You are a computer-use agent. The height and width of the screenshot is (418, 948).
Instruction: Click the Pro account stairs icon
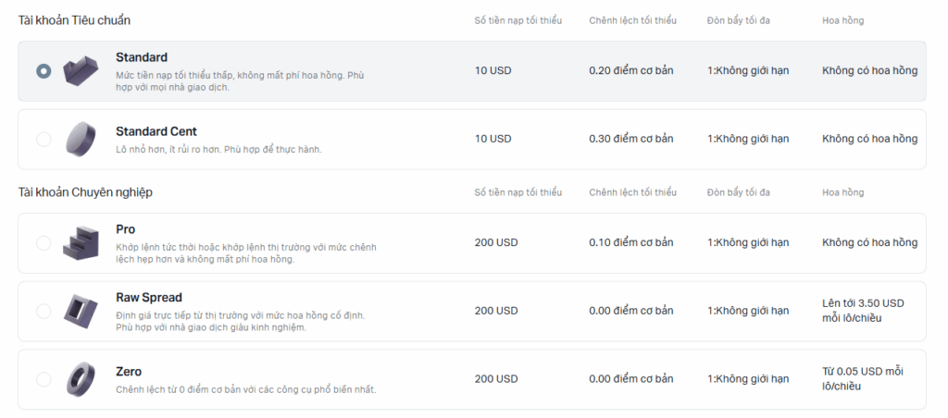[81, 243]
